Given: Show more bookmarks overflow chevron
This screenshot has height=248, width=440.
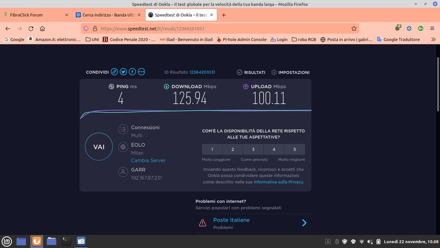Looking at the screenshot, I should (x=433, y=39).
